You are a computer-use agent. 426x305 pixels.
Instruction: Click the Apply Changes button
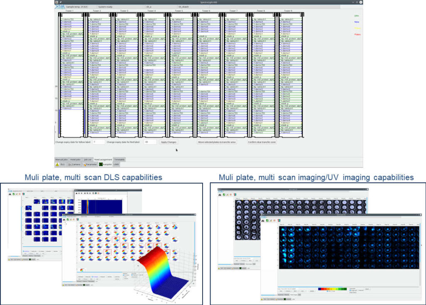(x=168, y=142)
